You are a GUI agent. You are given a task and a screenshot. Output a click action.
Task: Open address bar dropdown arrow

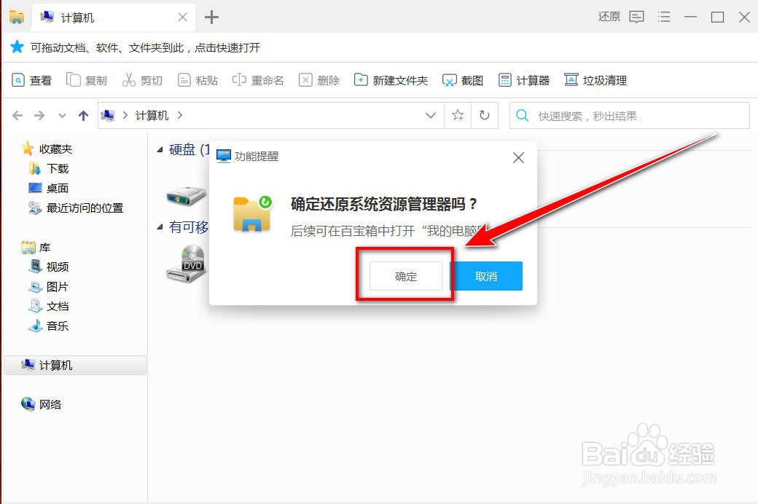point(430,116)
